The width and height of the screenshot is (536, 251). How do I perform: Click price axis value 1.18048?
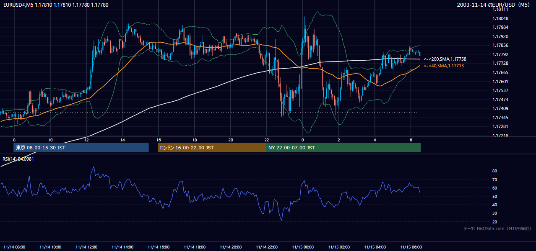(500, 18)
